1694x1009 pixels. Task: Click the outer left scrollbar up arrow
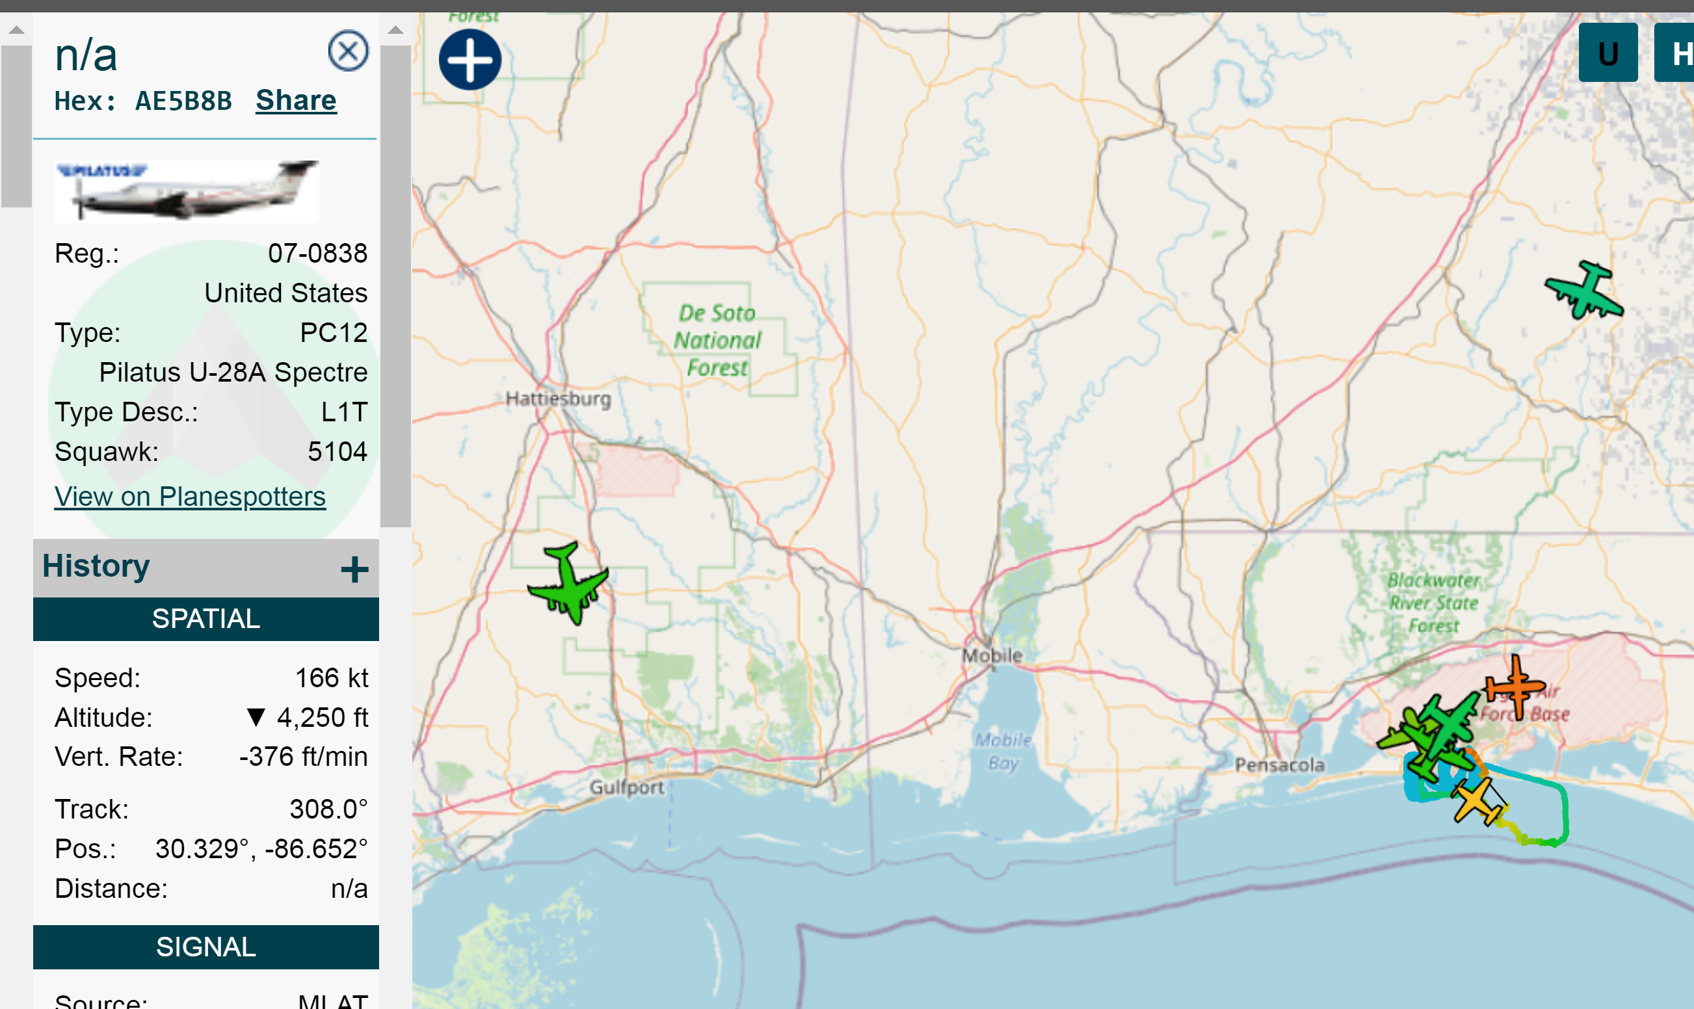[x=16, y=29]
